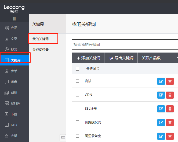This screenshot has width=178, height=142.
Task: Click the 搜索我的关键词 search field
Action: (x=125, y=44)
